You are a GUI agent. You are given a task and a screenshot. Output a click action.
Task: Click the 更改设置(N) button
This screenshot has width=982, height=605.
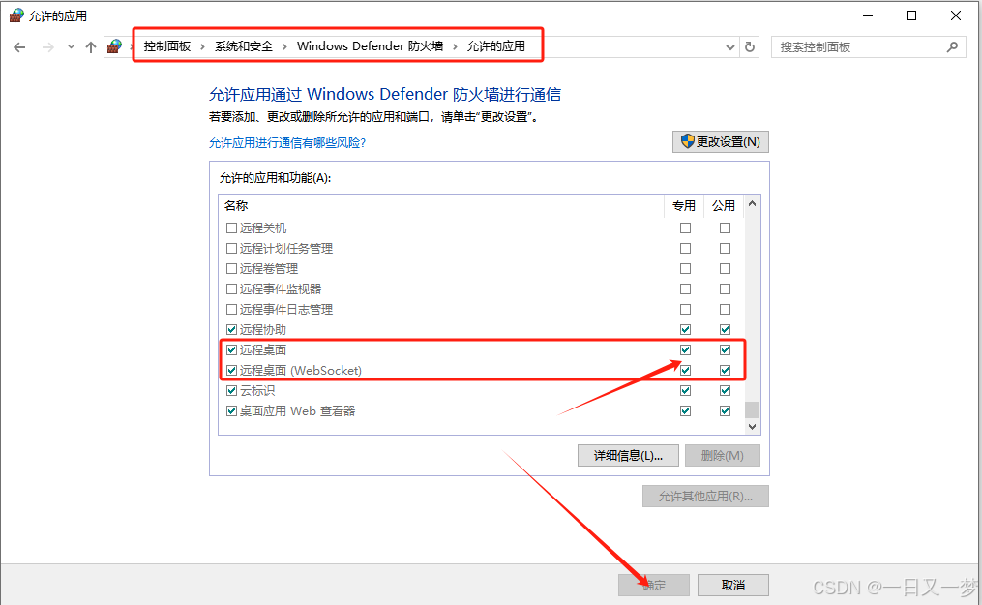coord(721,142)
